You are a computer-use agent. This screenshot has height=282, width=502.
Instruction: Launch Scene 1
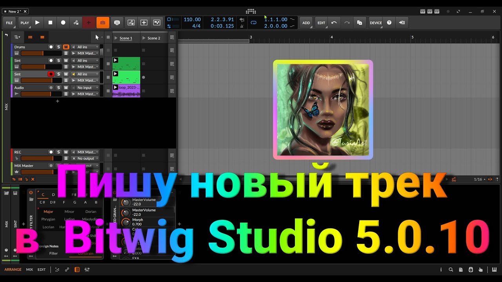(x=116, y=38)
